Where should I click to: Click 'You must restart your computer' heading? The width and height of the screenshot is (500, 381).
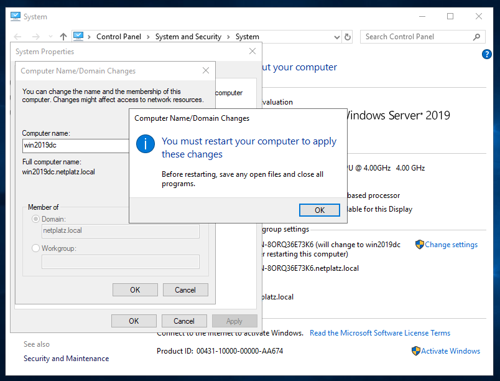pyautogui.click(x=249, y=148)
